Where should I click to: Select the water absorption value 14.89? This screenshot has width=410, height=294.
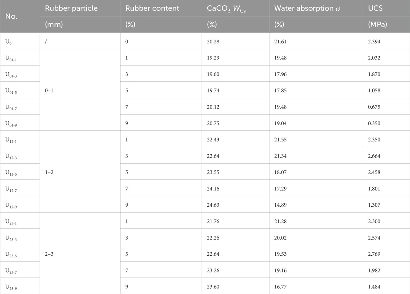pyautogui.click(x=280, y=205)
